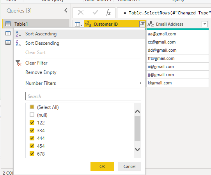Select cell ff@gmail.com

click(x=177, y=58)
